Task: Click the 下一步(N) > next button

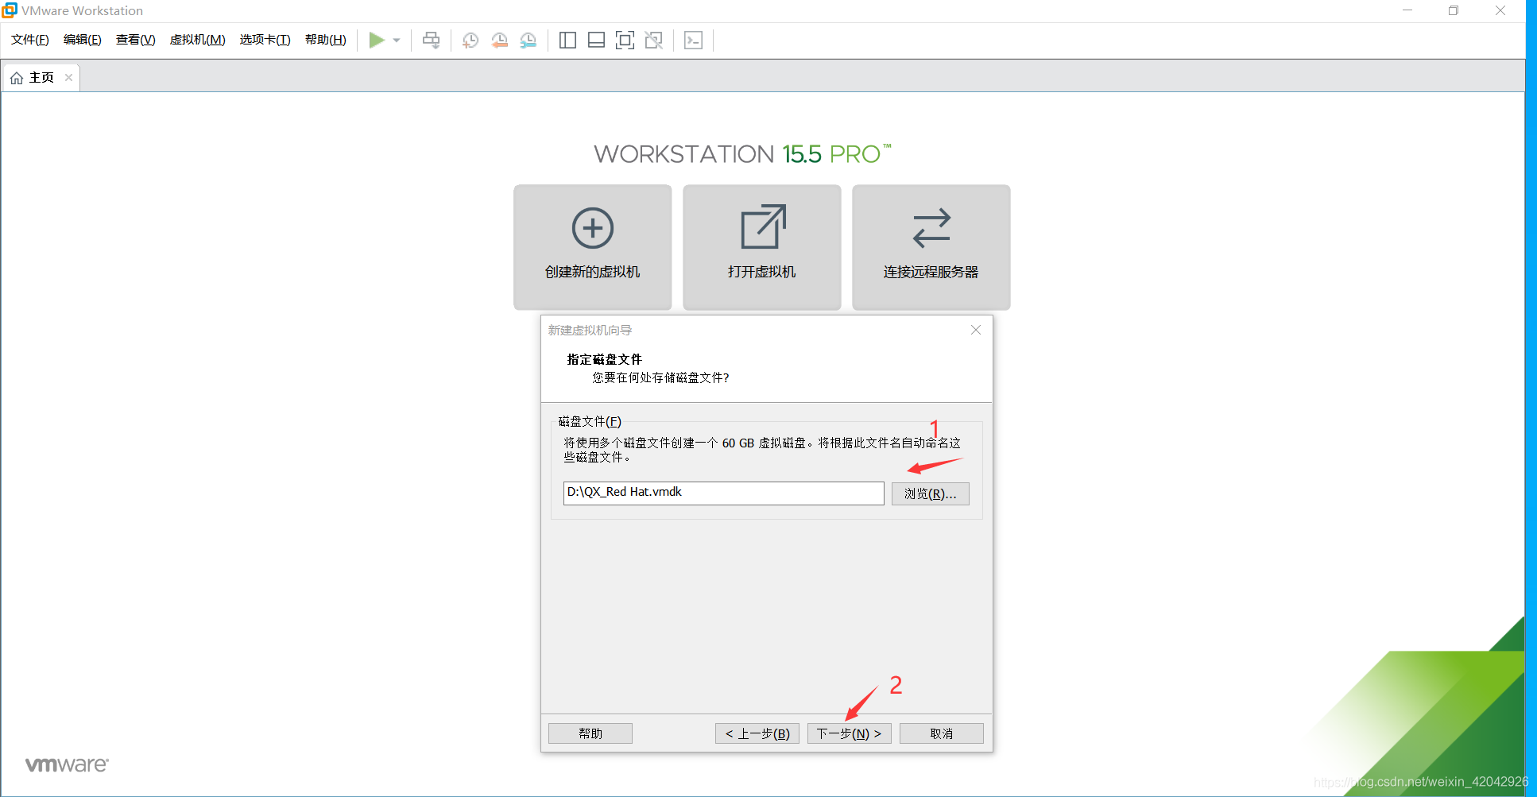Action: (850, 733)
